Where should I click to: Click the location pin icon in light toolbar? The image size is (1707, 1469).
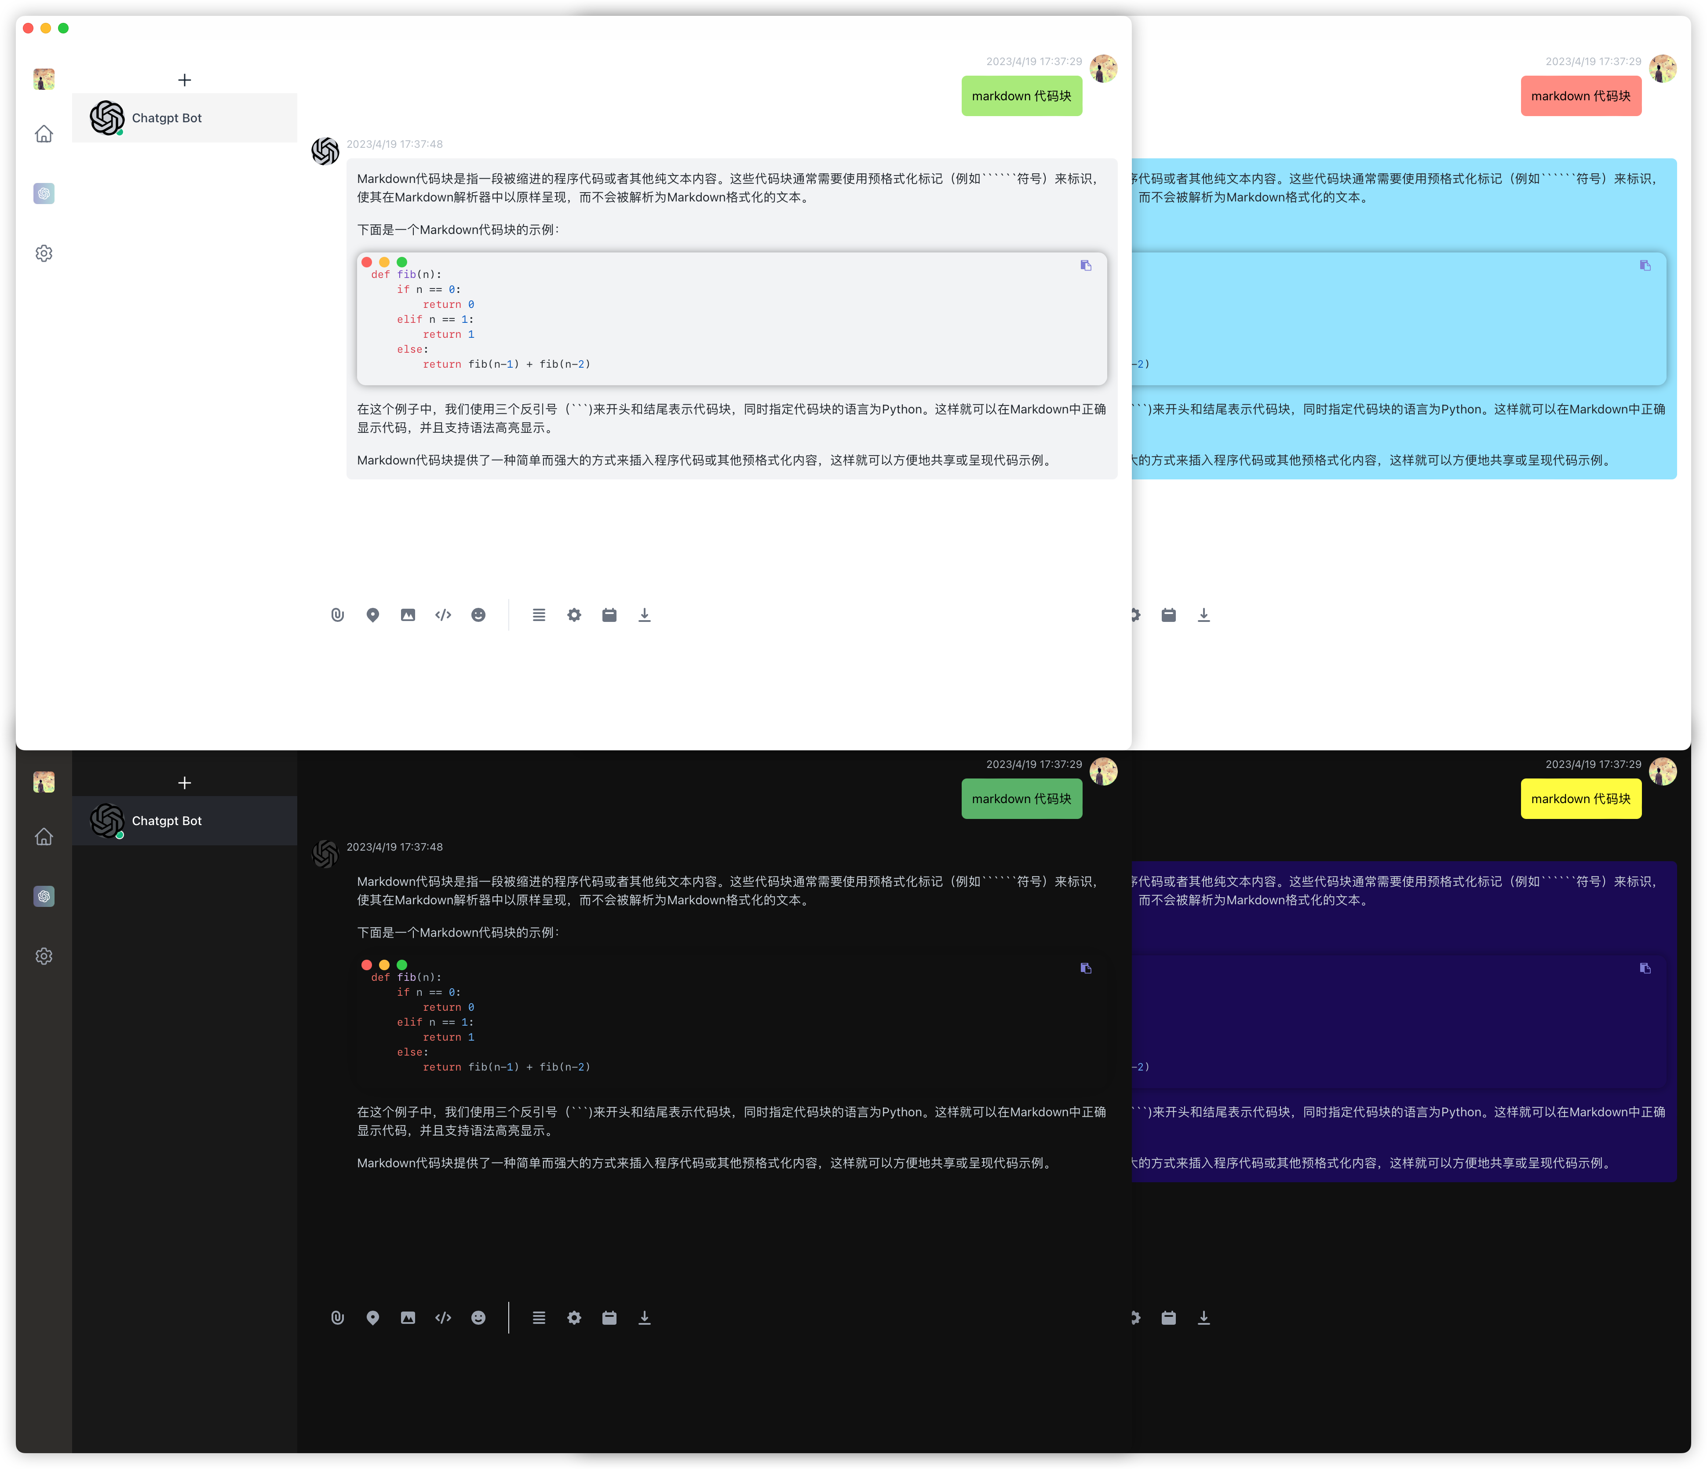coord(372,614)
